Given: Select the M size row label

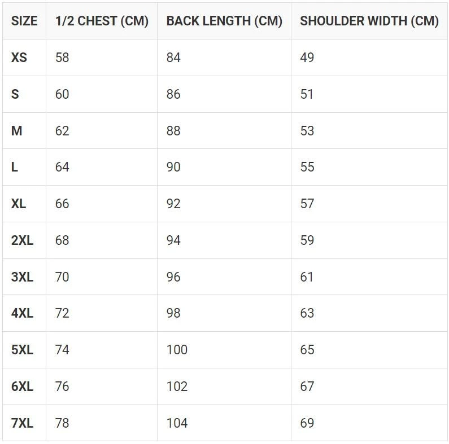Looking at the screenshot, I should [16, 131].
